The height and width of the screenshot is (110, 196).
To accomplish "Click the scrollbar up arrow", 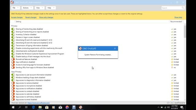I will pos(185,24).
